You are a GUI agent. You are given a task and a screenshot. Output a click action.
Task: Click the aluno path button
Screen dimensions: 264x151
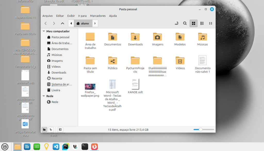coord(82,23)
